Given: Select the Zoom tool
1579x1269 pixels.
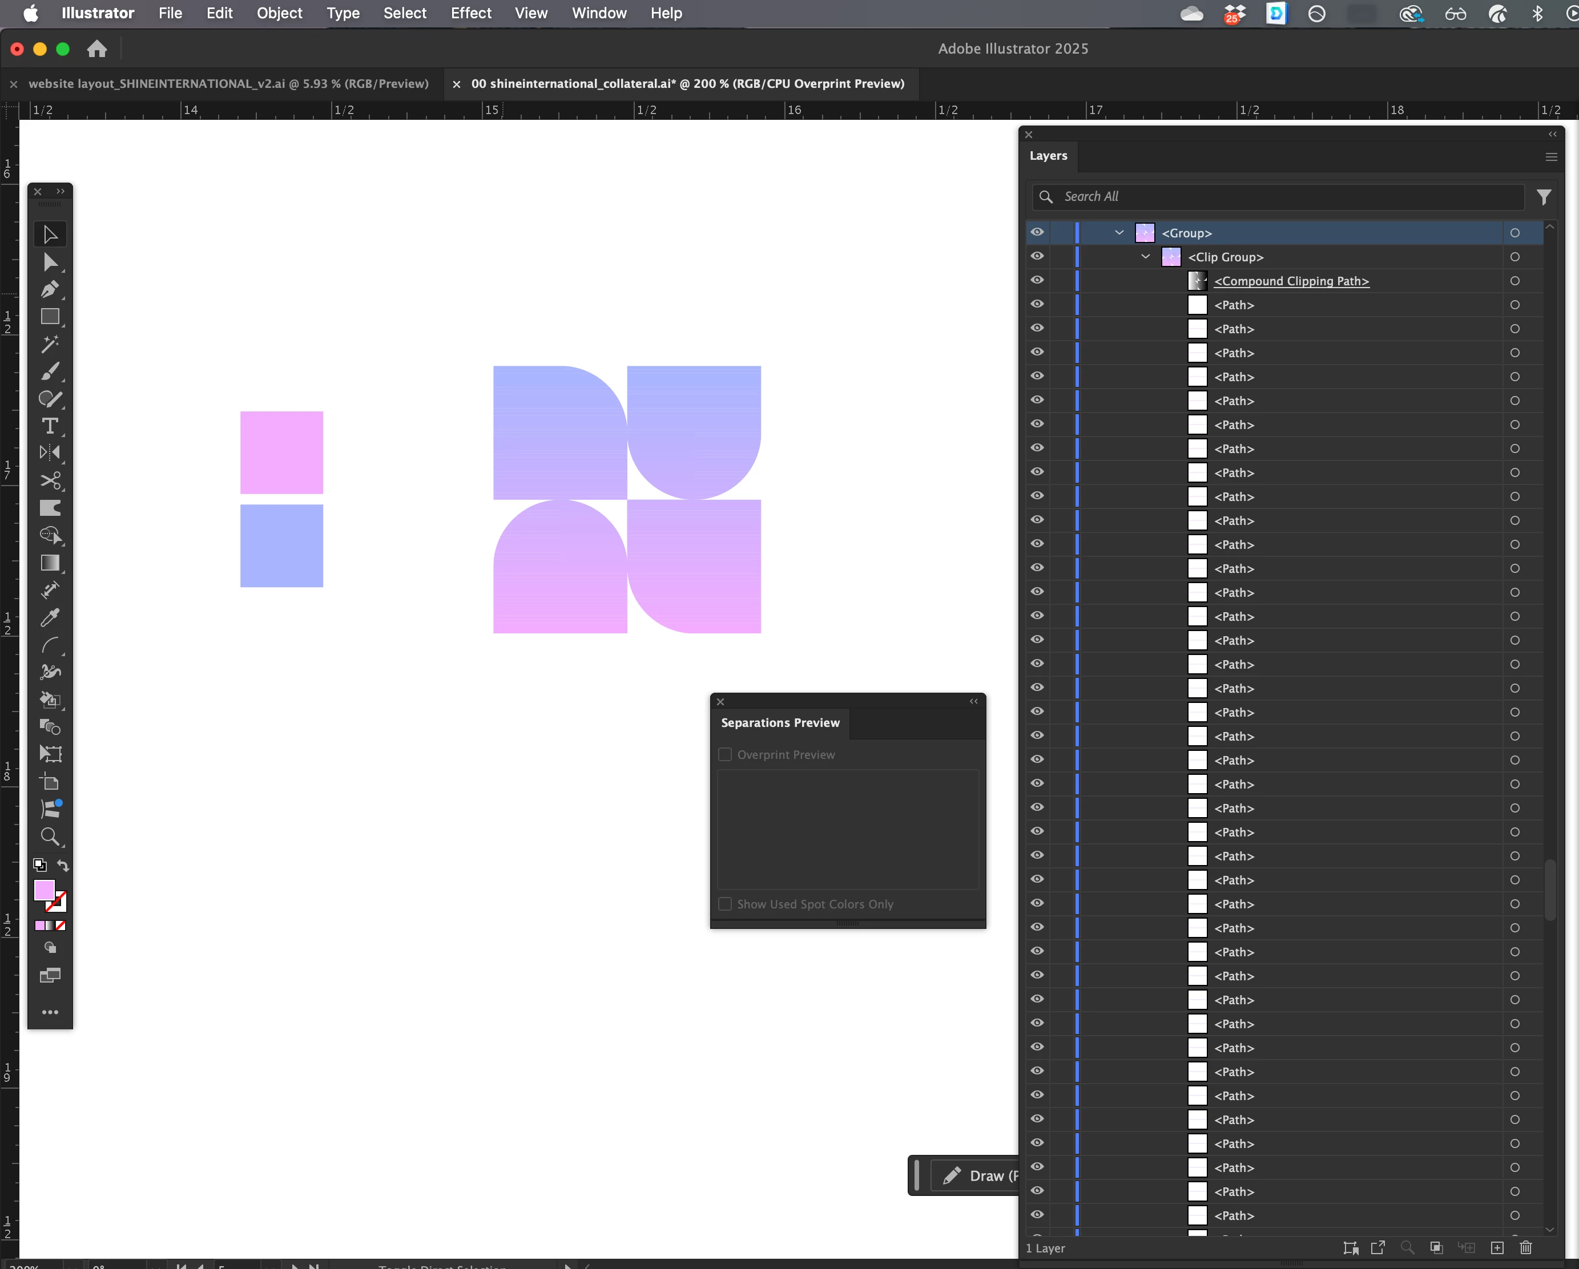Looking at the screenshot, I should 50,836.
